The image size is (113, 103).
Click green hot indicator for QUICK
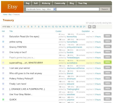[3, 99]
